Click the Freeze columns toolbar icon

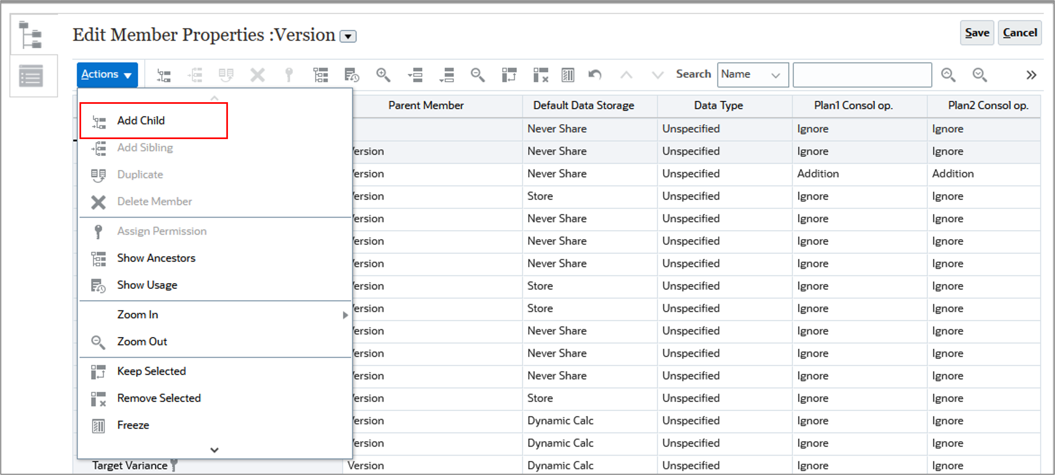click(568, 75)
